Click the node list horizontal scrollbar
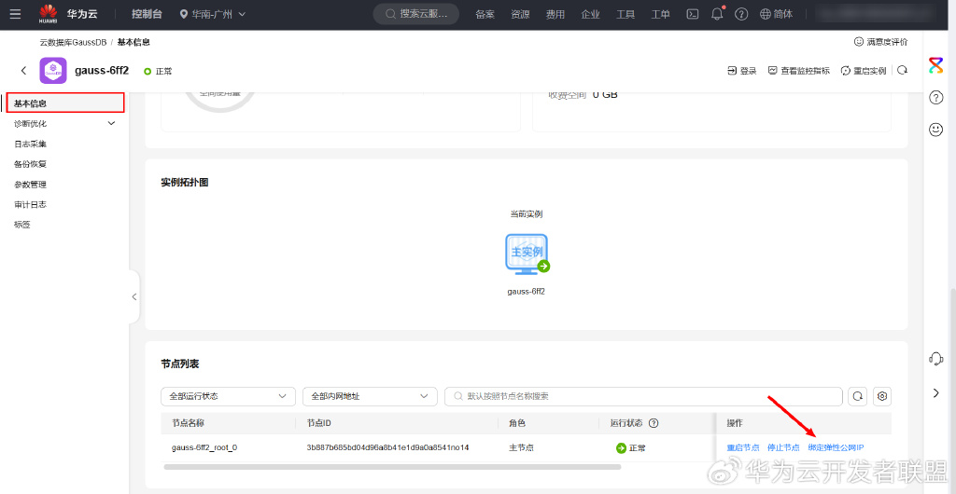This screenshot has width=956, height=494. click(x=392, y=467)
